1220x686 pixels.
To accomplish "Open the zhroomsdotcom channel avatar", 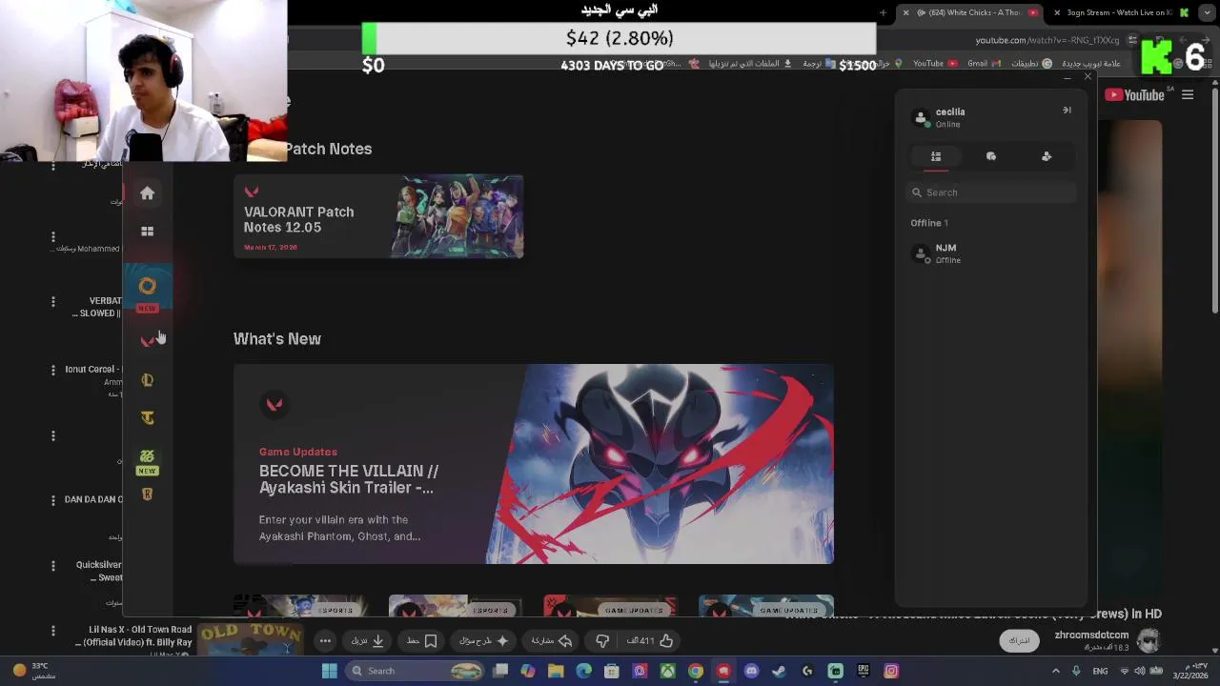I will 1149,640.
